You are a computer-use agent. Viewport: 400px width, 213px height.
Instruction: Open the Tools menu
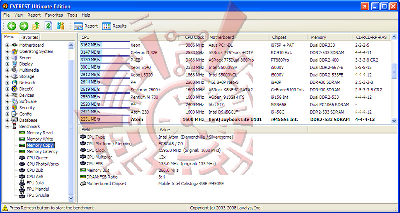(x=72, y=15)
